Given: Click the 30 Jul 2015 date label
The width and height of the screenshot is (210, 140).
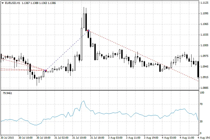Looking at the screenshot, I should [7, 137].
